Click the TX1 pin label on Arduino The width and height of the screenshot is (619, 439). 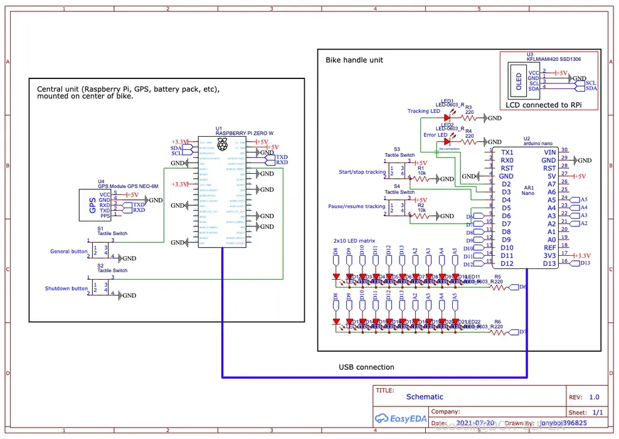(507, 152)
